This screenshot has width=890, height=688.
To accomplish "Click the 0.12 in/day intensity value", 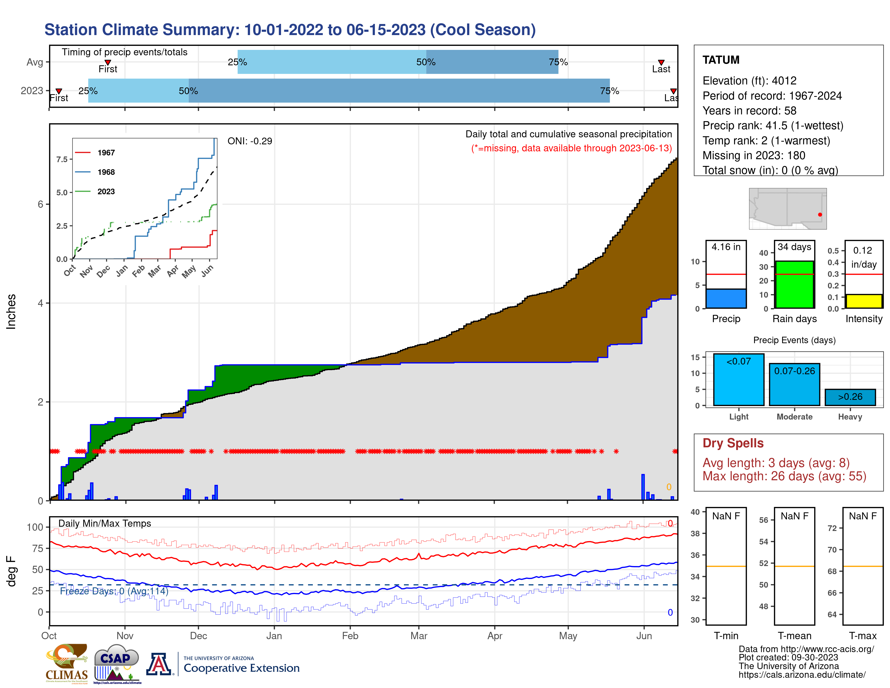I will pos(864,257).
